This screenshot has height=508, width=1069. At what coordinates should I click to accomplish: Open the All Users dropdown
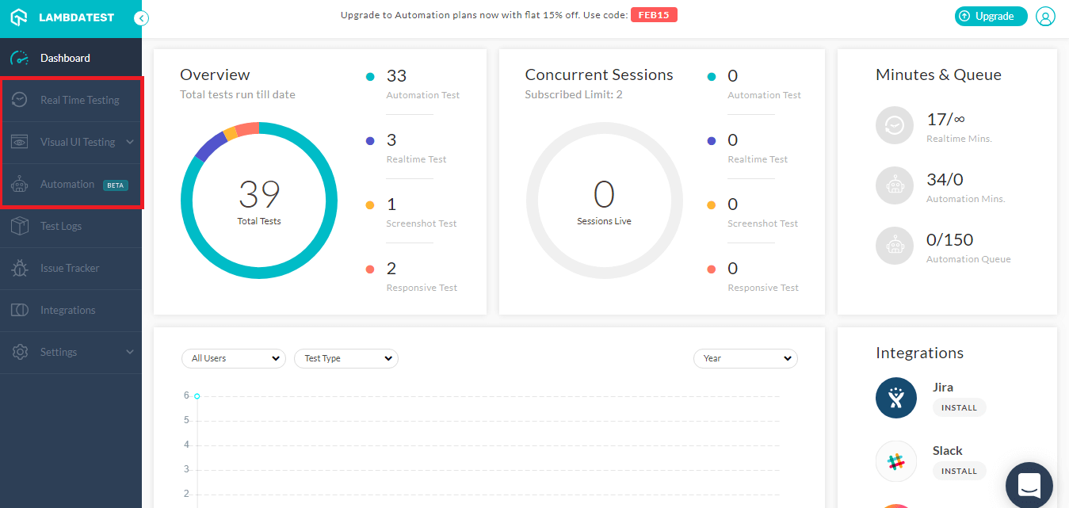(x=233, y=358)
